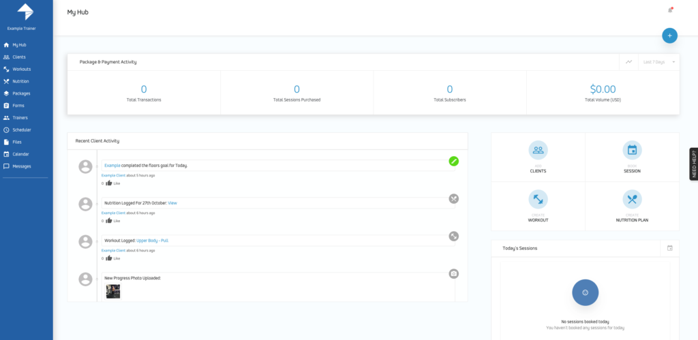Image resolution: width=698 pixels, height=340 pixels.
Task: Open the uploaded progress photo thumbnail
Action: coord(113,292)
